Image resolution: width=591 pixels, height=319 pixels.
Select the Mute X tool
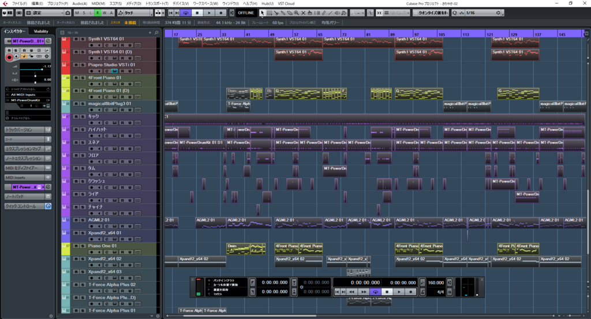coord(303,13)
